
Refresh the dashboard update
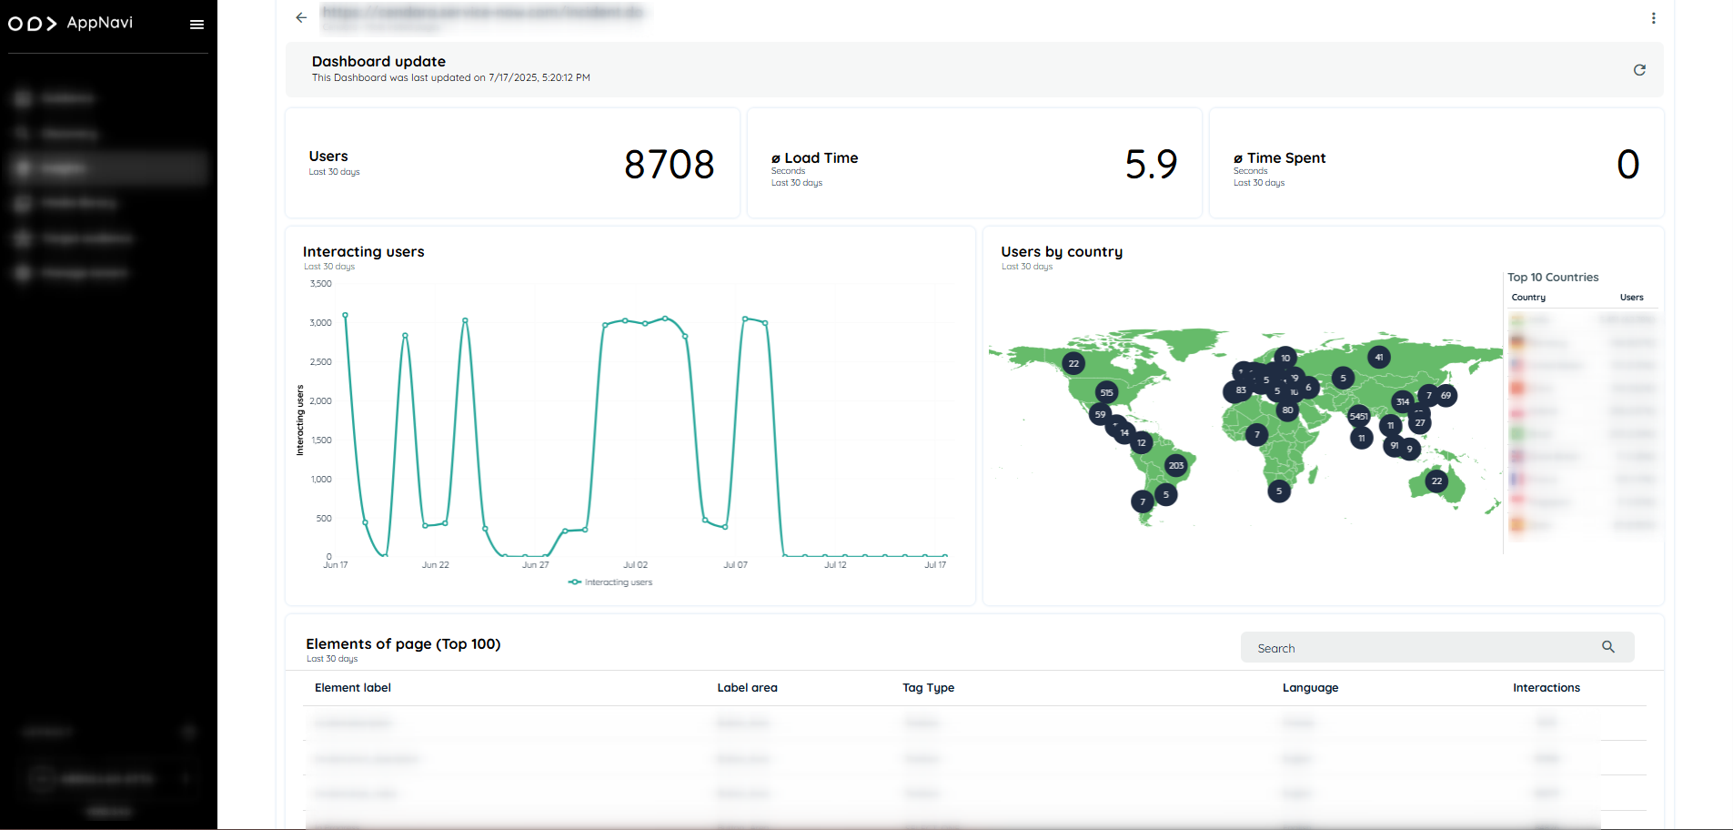[x=1639, y=70]
